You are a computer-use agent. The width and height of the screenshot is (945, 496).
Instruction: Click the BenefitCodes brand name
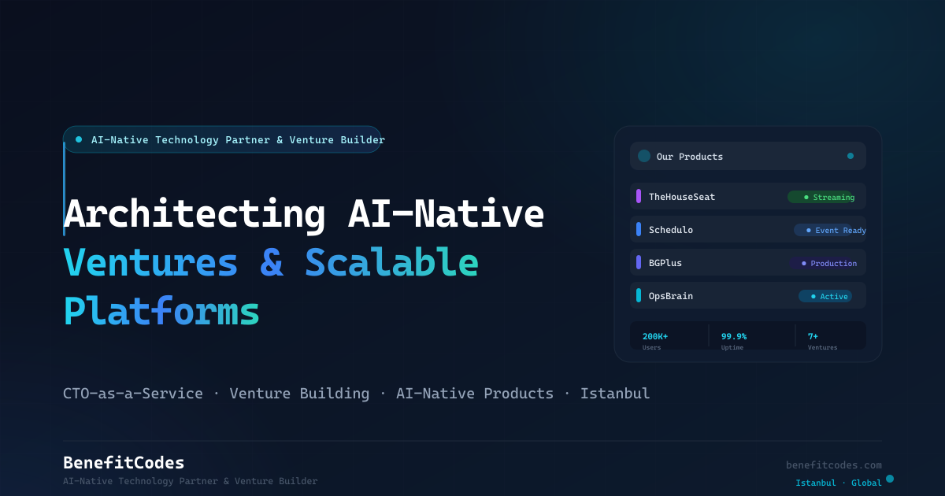[x=124, y=463]
